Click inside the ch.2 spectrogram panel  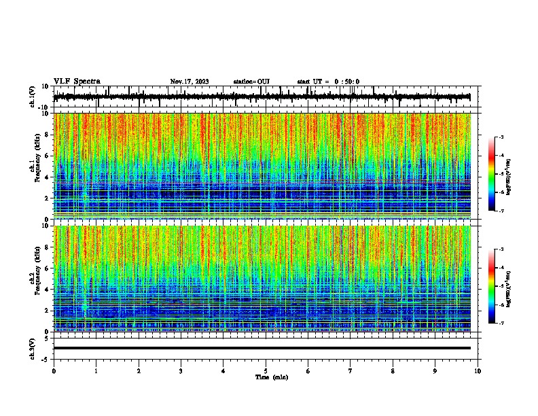click(262, 279)
